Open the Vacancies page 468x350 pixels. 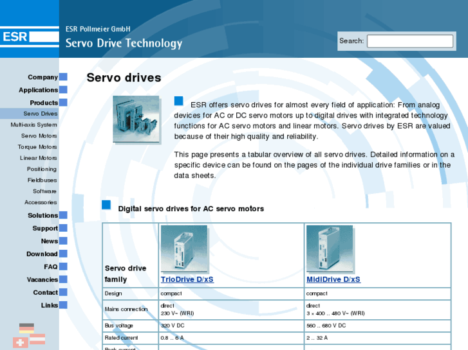(42, 279)
